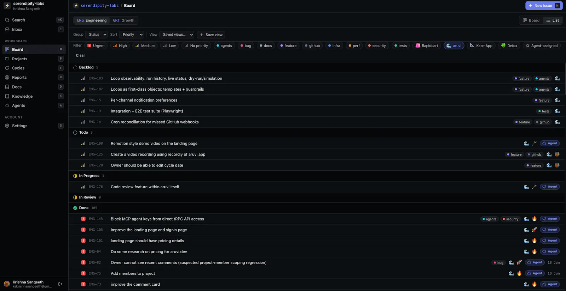Click the rocket icon on ENG-82 row

(x=519, y=262)
